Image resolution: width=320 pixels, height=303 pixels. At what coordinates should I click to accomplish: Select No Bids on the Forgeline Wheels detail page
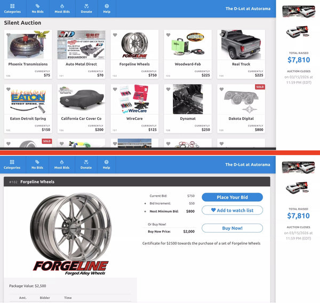[37, 164]
